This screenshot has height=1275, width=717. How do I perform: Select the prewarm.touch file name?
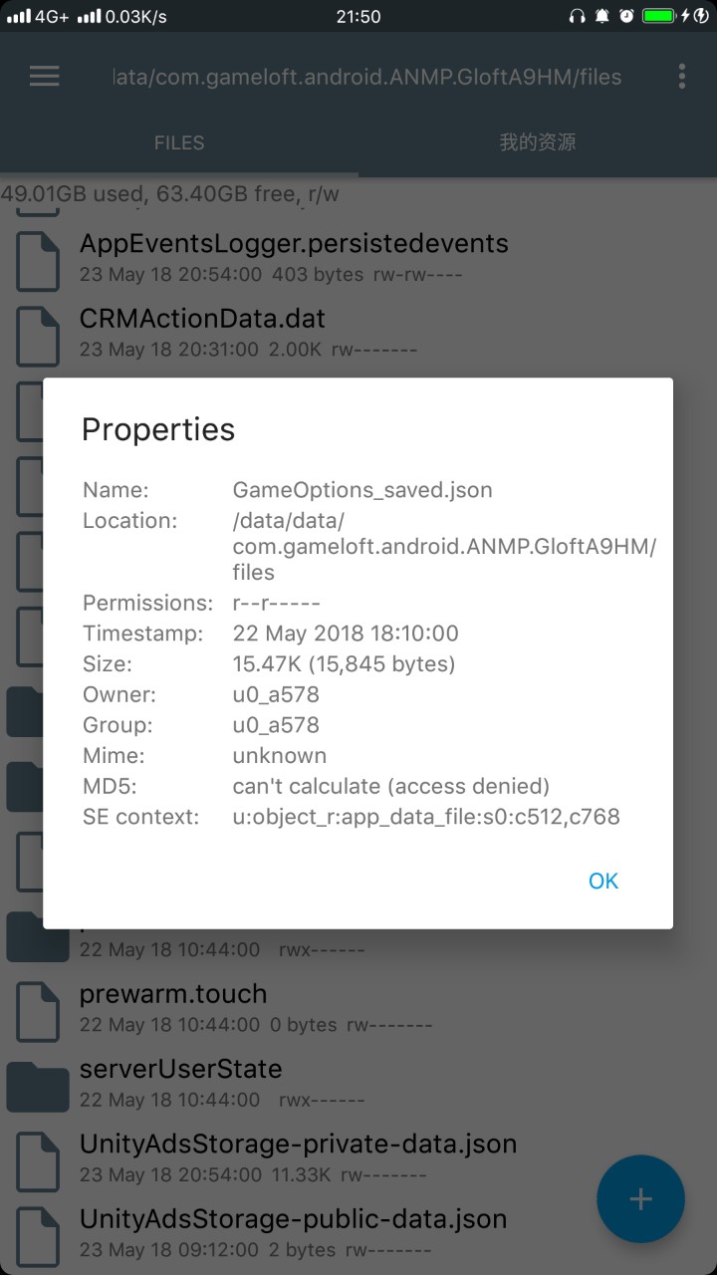pyautogui.click(x=173, y=994)
